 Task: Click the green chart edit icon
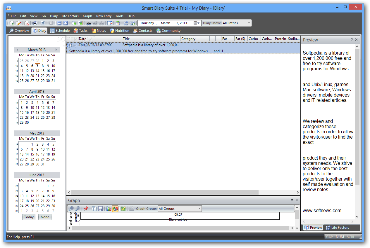click(x=123, y=209)
